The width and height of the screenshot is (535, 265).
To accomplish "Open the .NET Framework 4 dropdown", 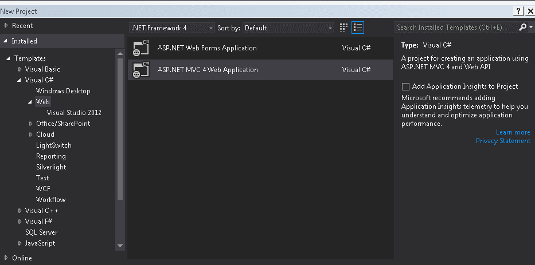I will (172, 28).
